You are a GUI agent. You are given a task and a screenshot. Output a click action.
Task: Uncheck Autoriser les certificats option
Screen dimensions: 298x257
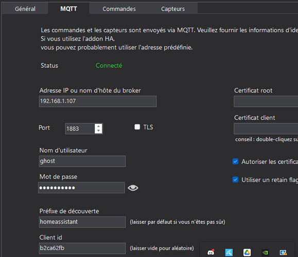click(235, 161)
